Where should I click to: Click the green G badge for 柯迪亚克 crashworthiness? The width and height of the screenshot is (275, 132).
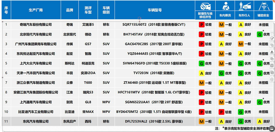202,63
